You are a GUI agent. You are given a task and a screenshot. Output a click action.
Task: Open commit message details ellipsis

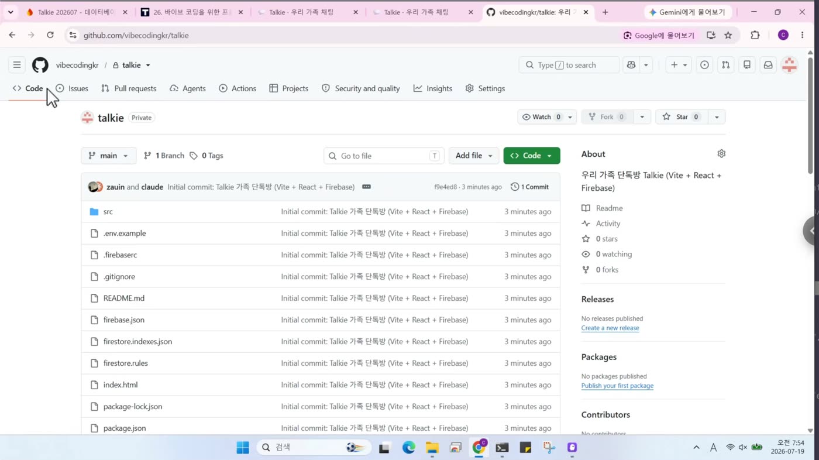point(366,187)
